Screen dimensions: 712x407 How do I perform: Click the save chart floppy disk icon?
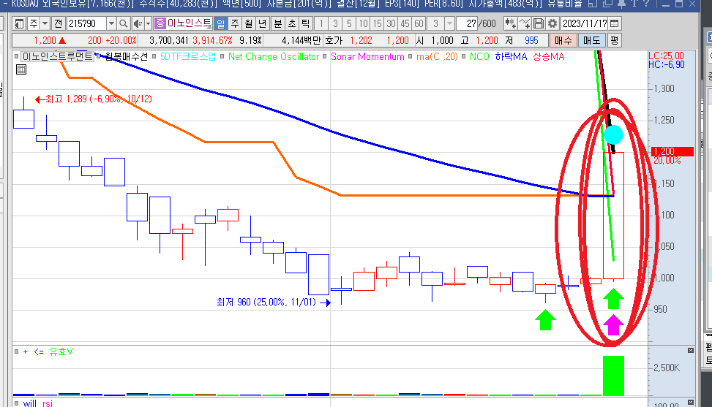tap(539, 23)
